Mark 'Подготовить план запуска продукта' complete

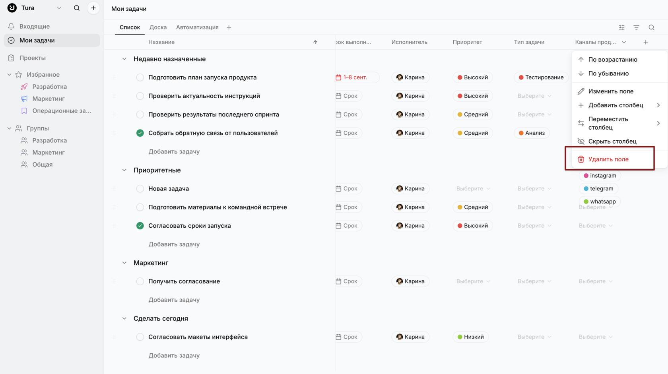pos(140,78)
